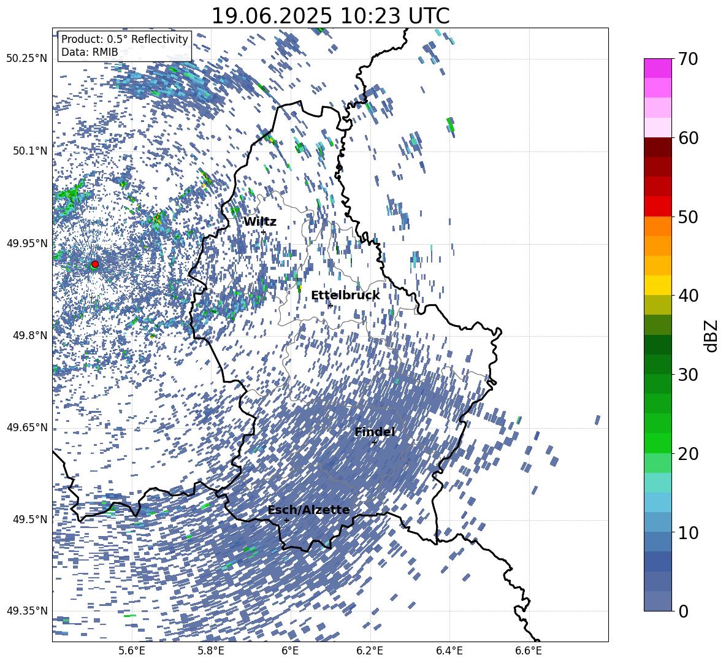This screenshot has width=726, height=663.
Task: Click the Esch/Alzette cross marker
Action: point(286,520)
